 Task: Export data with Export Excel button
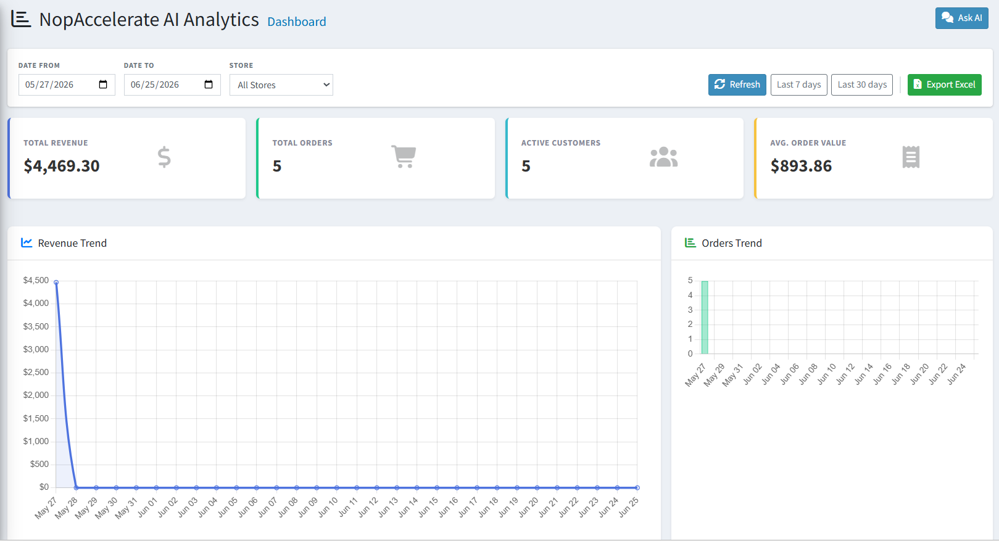(x=944, y=85)
